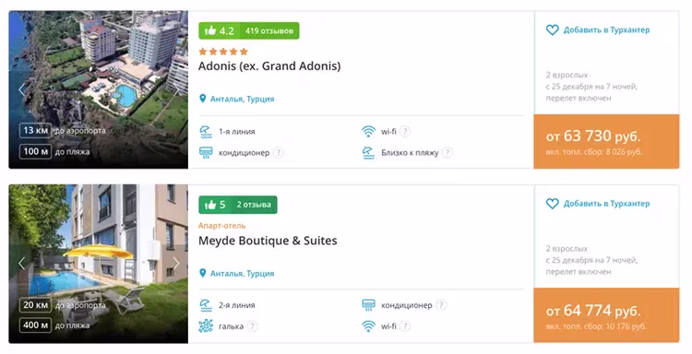The width and height of the screenshot is (692, 354).
Task: Click heart icon for Adonis hotel
Action: point(552,30)
